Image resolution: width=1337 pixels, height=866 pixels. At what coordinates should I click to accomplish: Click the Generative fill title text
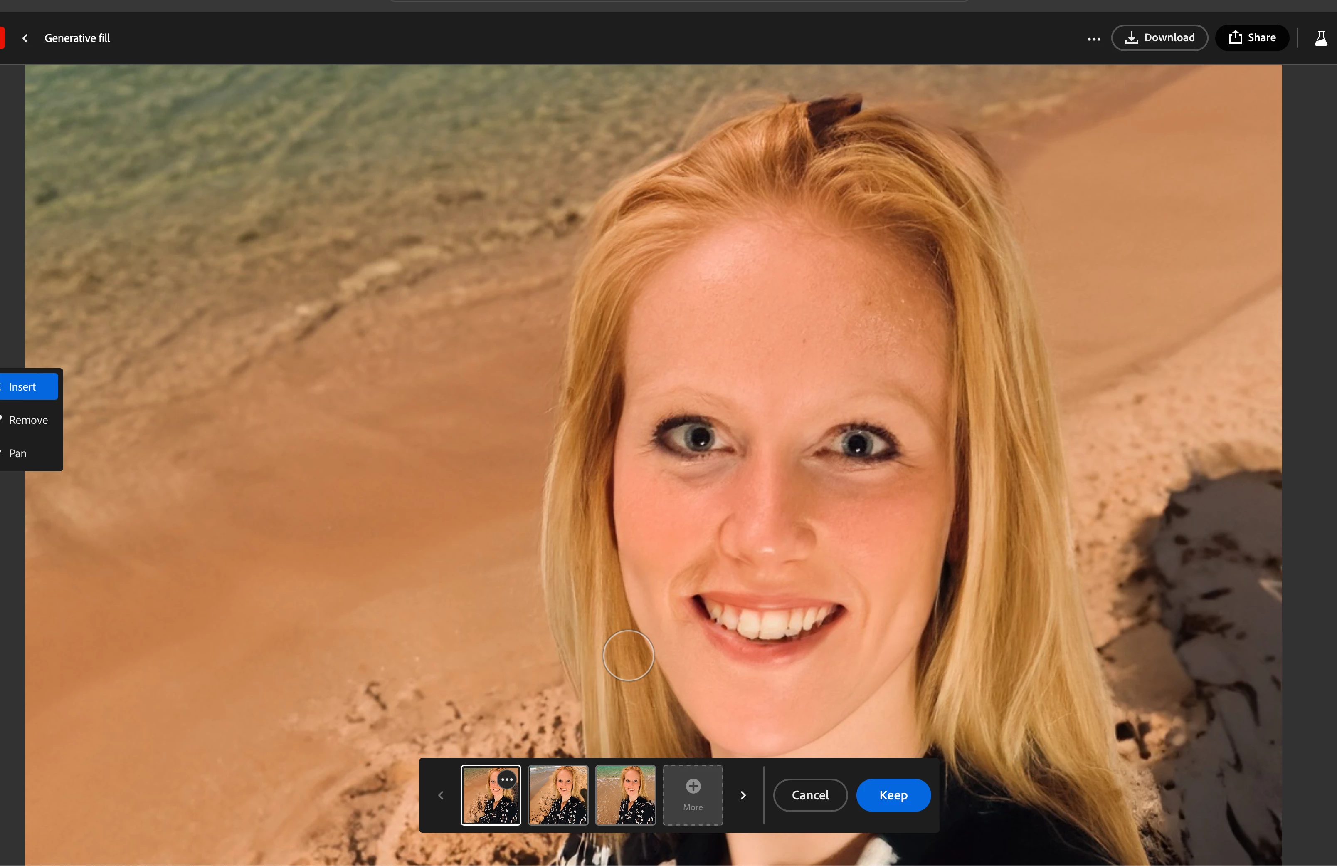(x=77, y=38)
